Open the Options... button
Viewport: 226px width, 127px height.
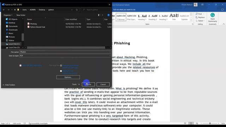click(x=68, y=77)
